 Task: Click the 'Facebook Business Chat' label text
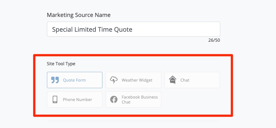tap(140, 99)
